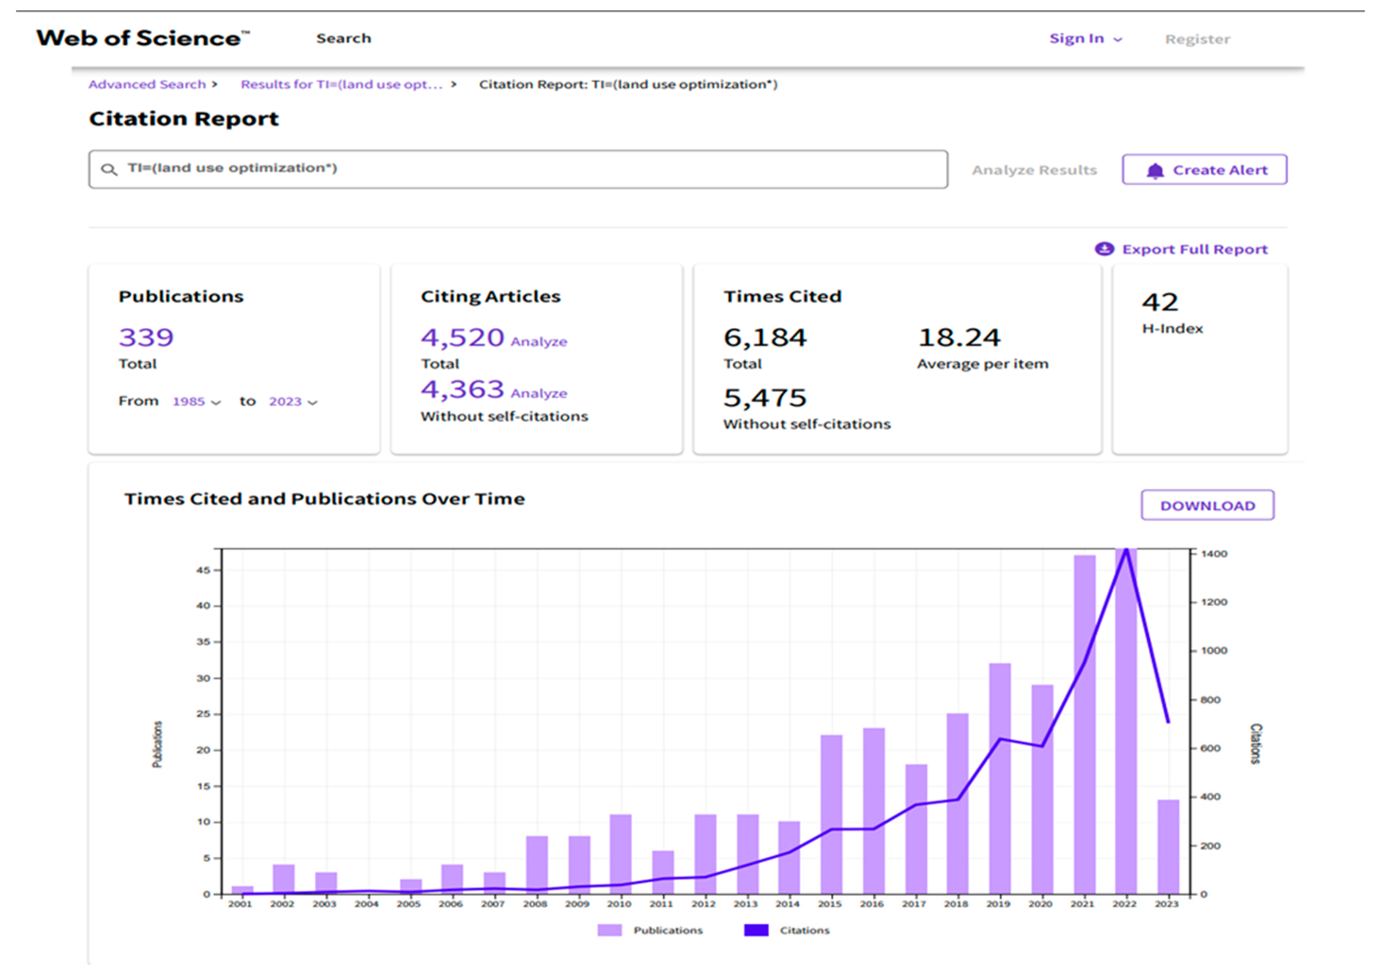The height and width of the screenshot is (975, 1375).
Task: Open the Search menu item
Action: coord(343,39)
